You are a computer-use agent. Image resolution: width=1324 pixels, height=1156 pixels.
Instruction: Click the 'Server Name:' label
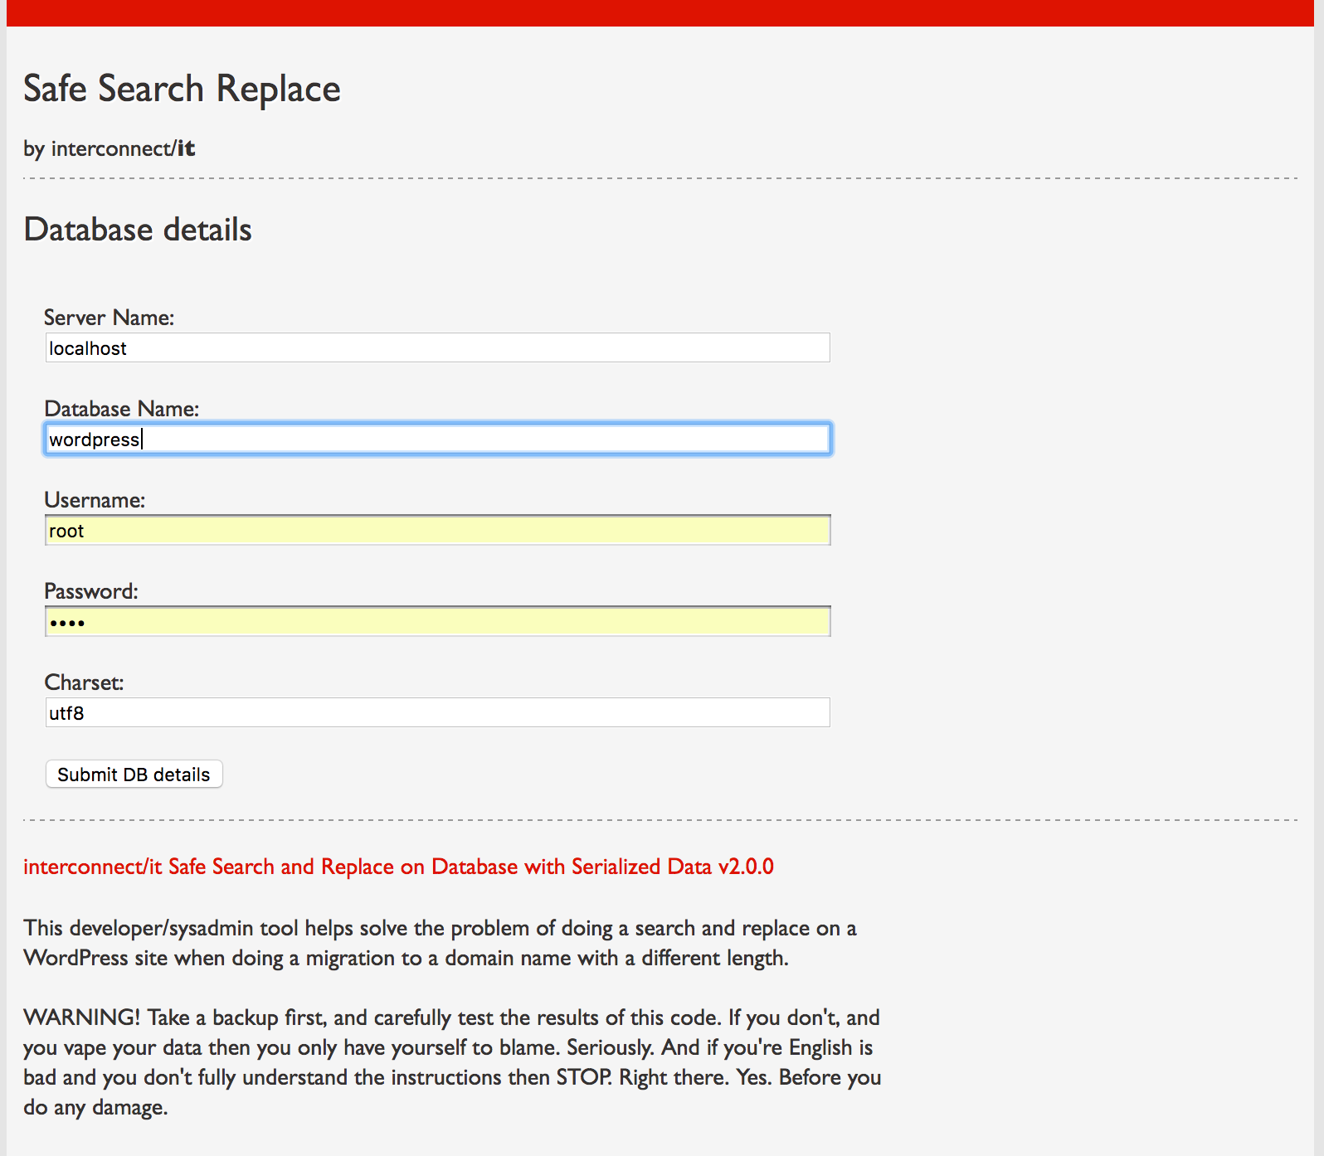coord(109,318)
